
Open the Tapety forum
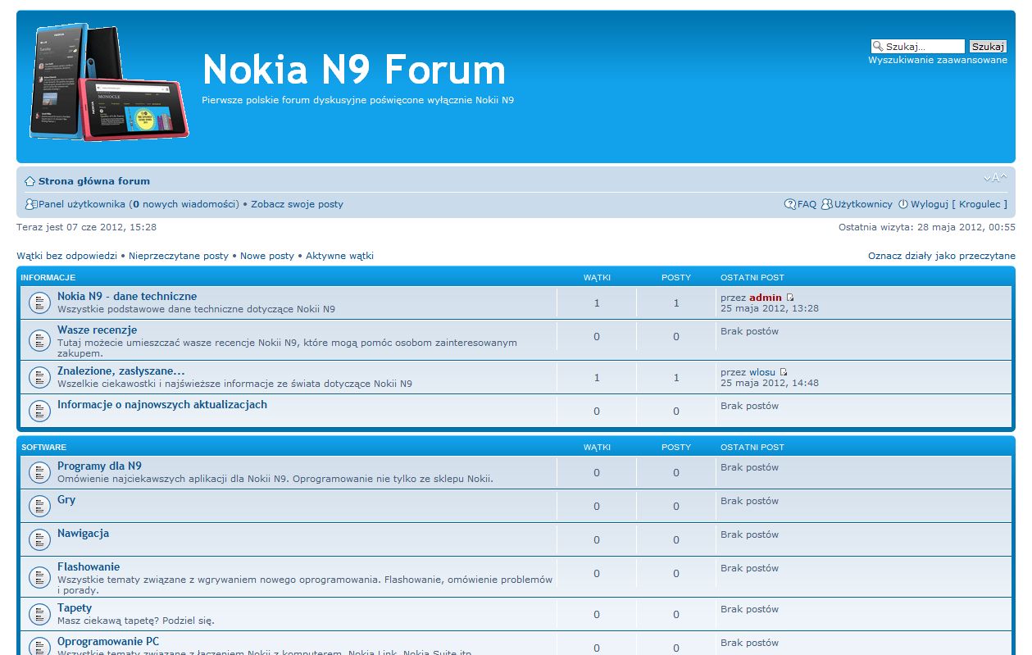[x=75, y=607]
